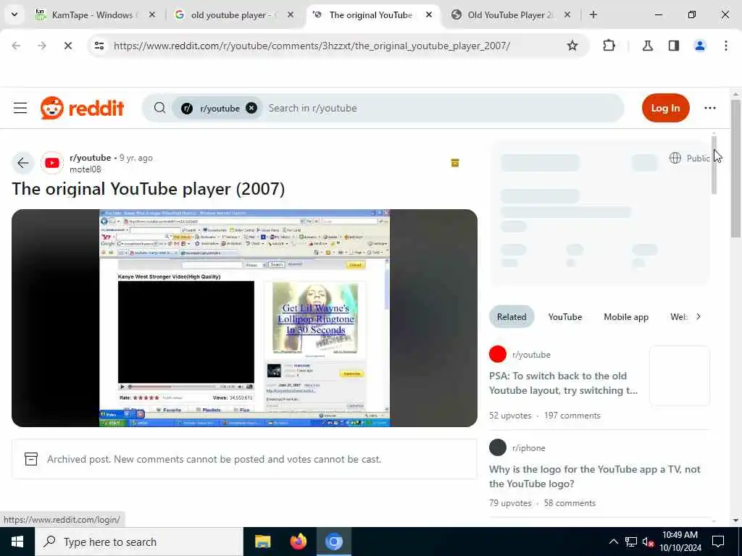Open the Chrome profile icon
This screenshot has width=742, height=556.
[700, 46]
